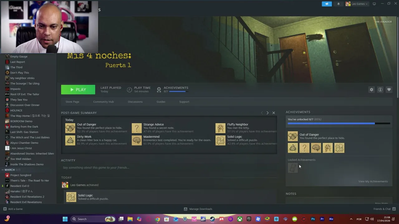
Task: Open Chrome from the taskbar
Action: click(x=157, y=219)
